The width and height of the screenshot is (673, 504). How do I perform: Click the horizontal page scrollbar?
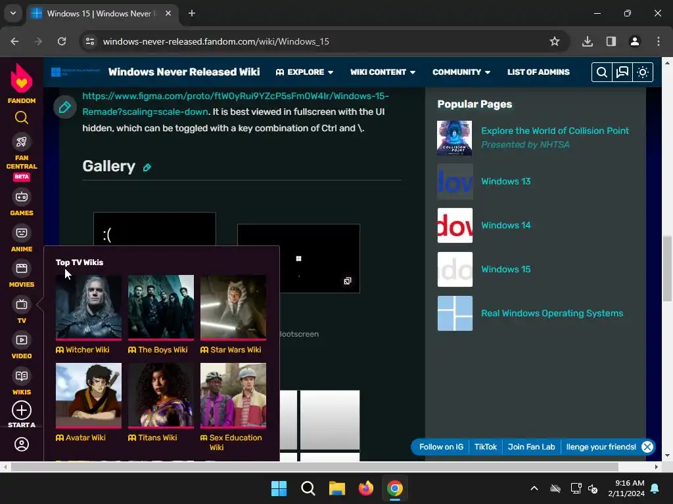(x=314, y=467)
